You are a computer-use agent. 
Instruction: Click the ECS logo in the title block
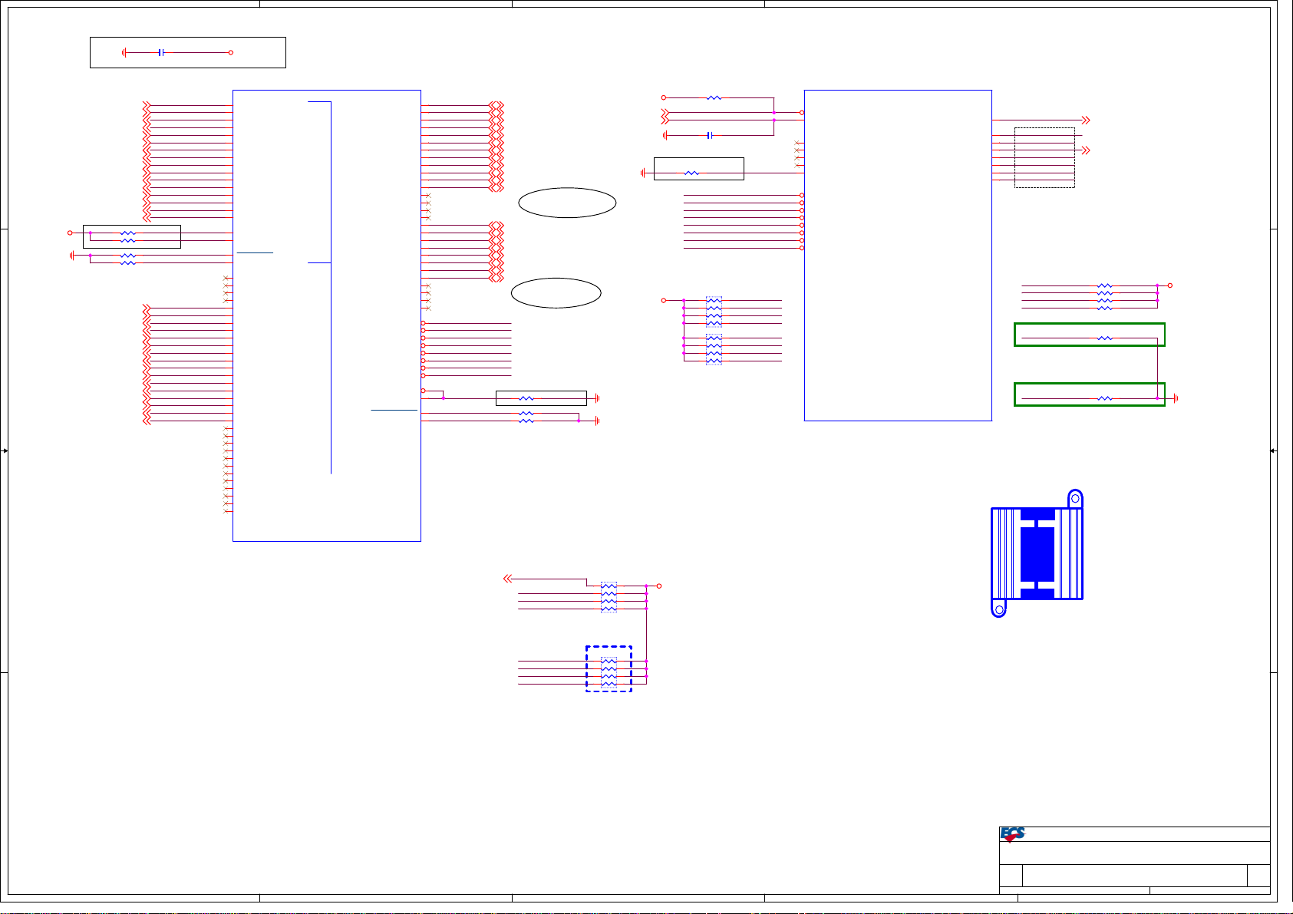[1012, 834]
